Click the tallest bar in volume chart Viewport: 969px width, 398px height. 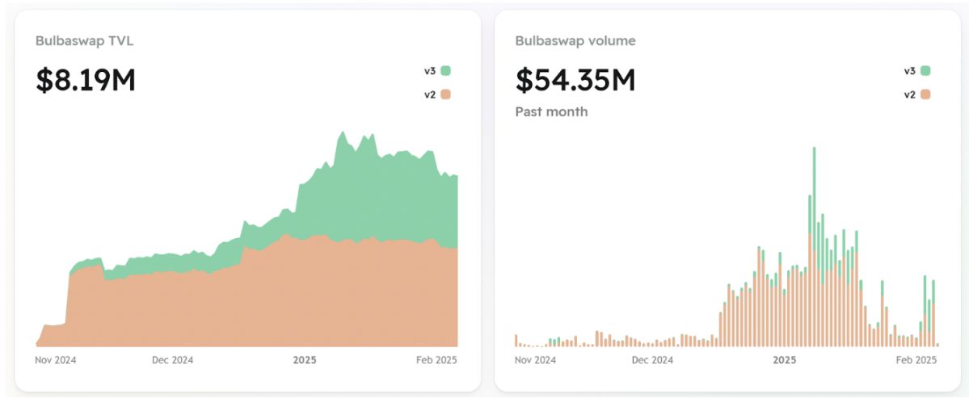[x=814, y=247]
